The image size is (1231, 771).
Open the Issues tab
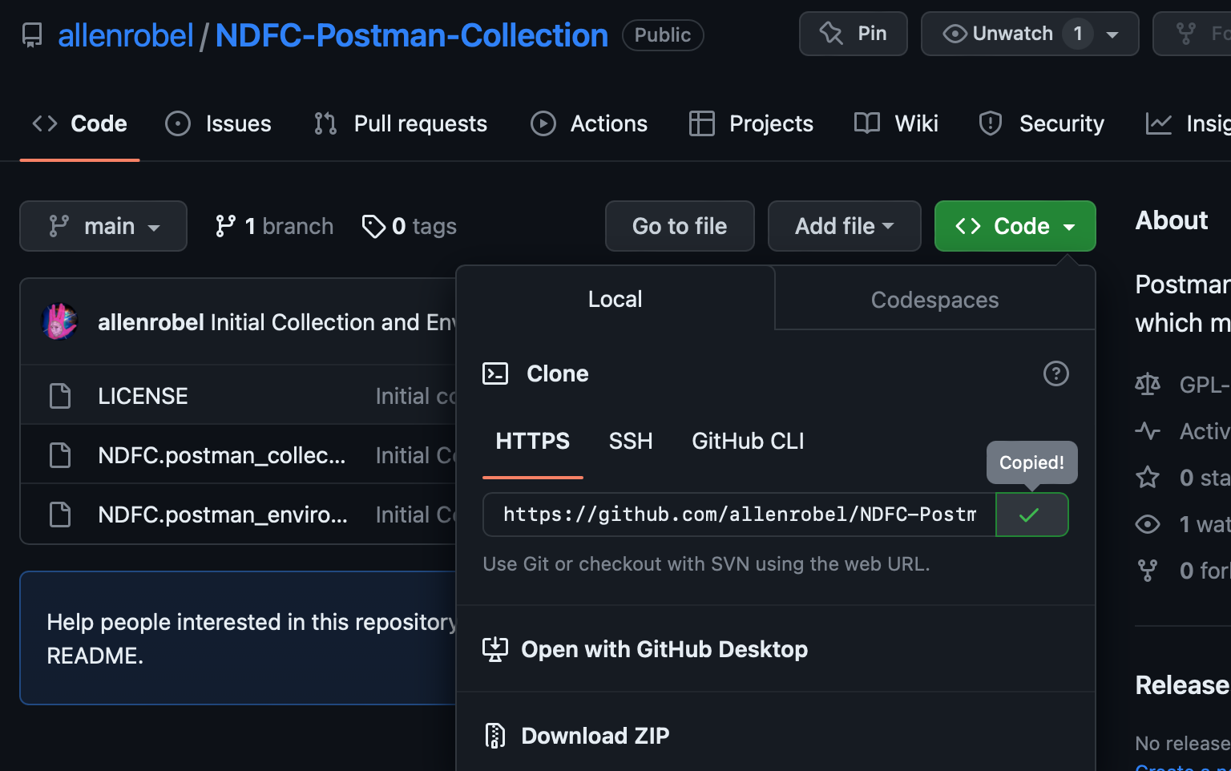(218, 123)
